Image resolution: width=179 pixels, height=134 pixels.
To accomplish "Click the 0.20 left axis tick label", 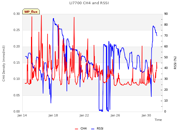I will click(x=17, y=46).
